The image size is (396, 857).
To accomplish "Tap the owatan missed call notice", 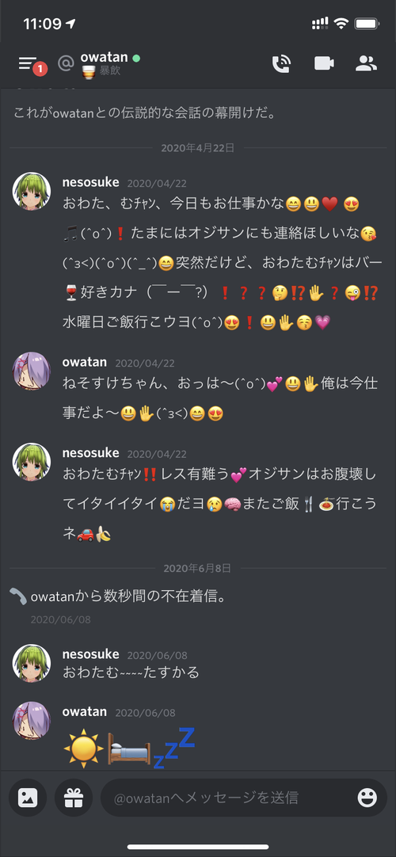I will click(128, 597).
